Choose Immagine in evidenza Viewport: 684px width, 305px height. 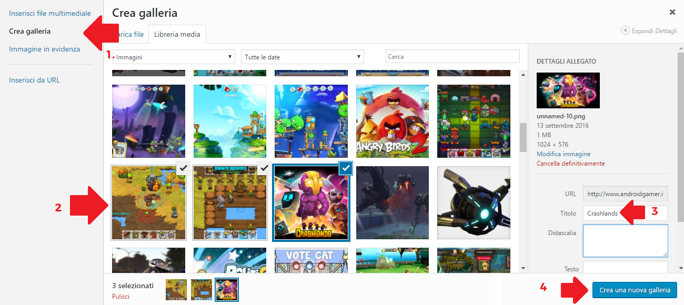45,49
